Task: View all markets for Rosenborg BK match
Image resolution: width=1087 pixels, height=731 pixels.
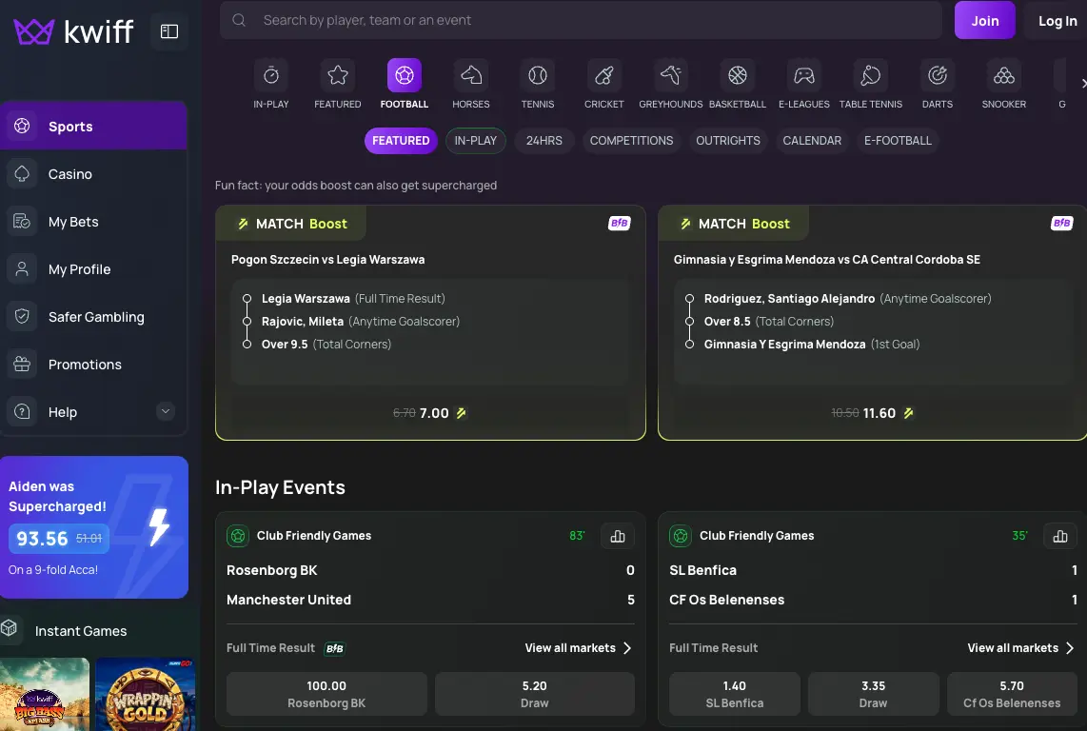Action: (x=578, y=648)
